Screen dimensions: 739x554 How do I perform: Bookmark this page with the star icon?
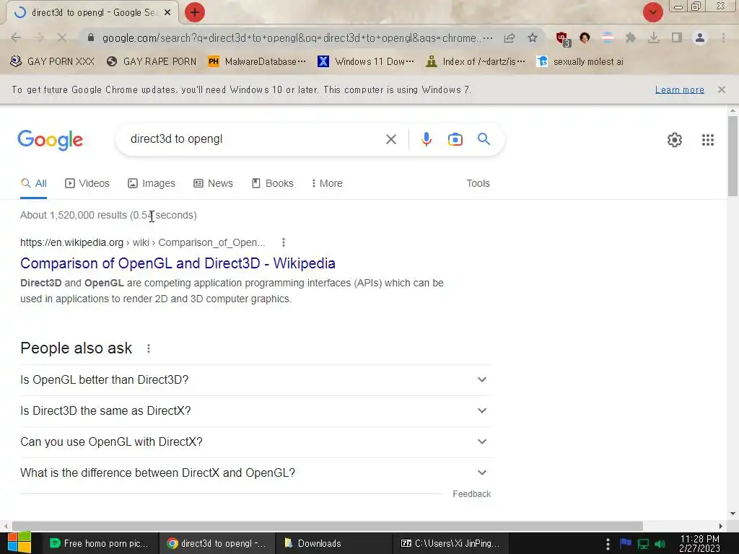point(533,38)
